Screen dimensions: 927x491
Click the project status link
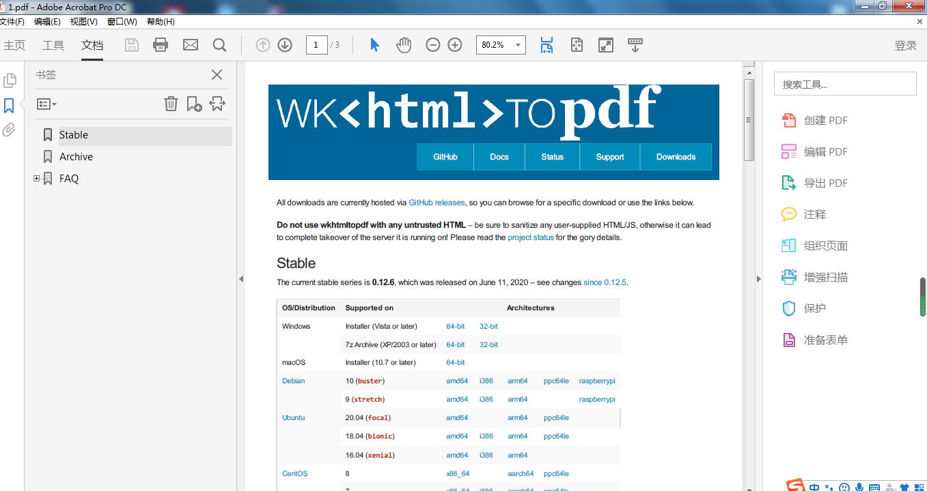pyautogui.click(x=531, y=237)
